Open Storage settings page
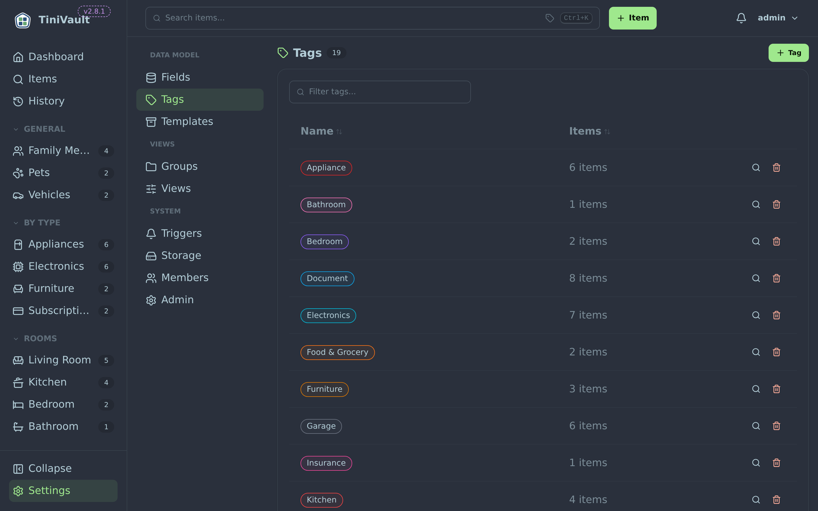This screenshot has width=818, height=511. [x=200, y=256]
